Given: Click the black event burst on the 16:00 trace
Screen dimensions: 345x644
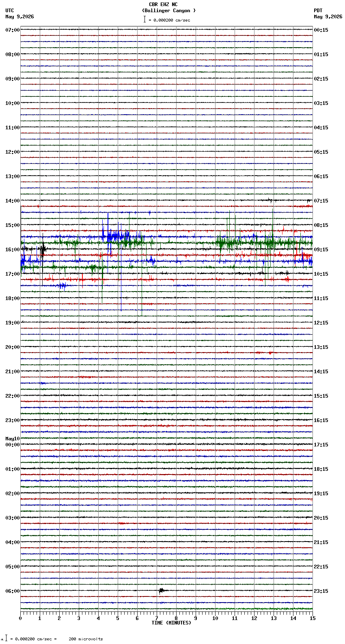Looking at the screenshot, I should 43,249.
